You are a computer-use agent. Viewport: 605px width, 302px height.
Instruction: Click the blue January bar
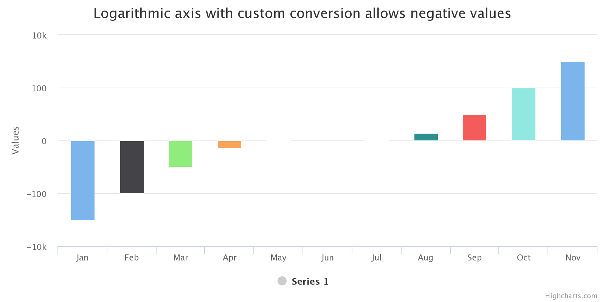pos(83,180)
